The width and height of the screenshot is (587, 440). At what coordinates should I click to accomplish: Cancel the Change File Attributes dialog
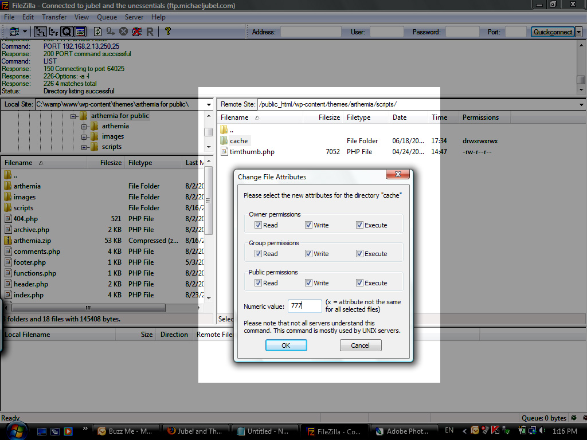(360, 345)
